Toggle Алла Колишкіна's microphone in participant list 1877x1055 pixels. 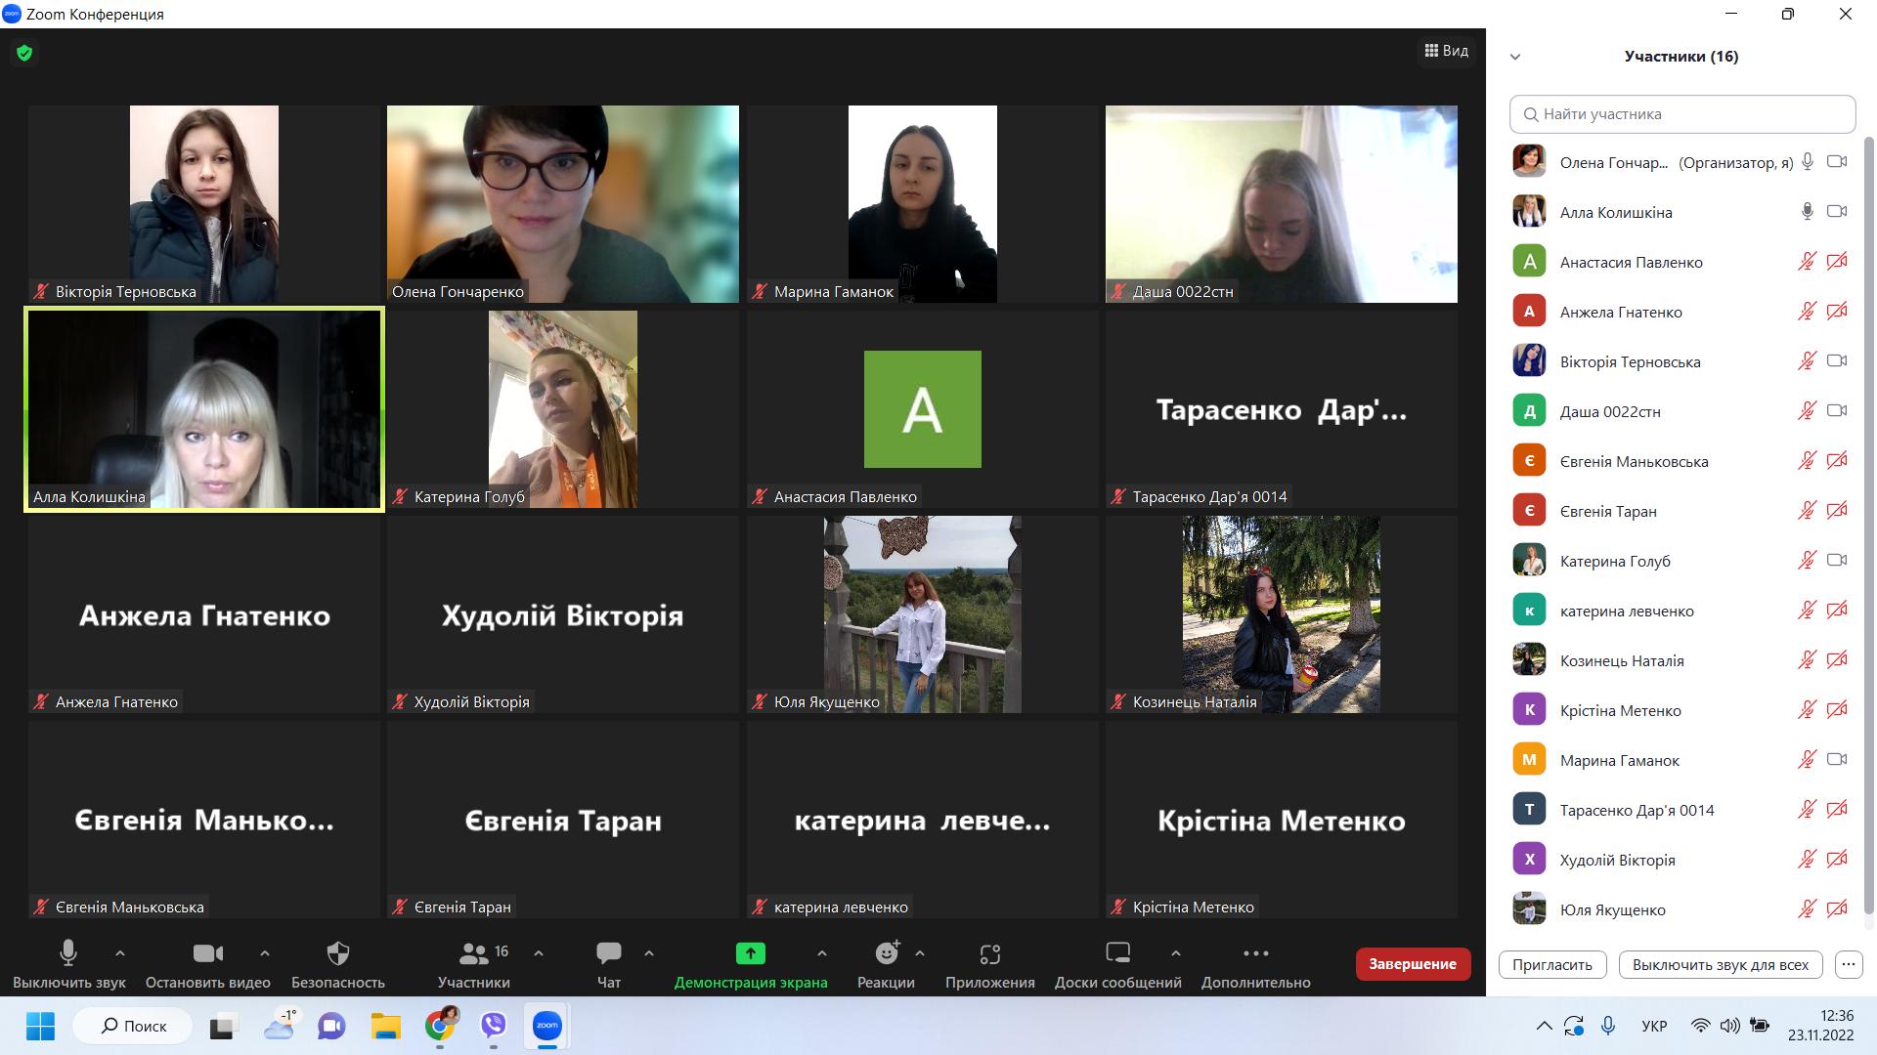coord(1807,212)
